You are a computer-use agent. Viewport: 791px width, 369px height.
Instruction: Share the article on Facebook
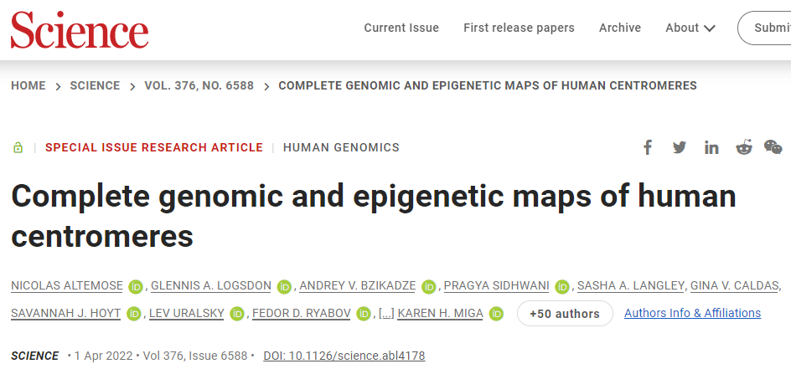pos(647,147)
